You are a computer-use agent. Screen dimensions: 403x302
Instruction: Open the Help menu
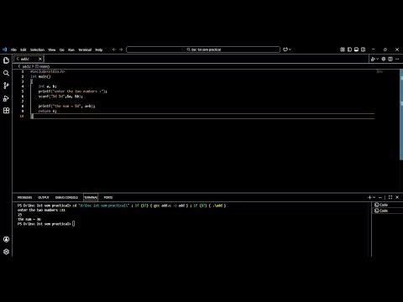point(99,49)
